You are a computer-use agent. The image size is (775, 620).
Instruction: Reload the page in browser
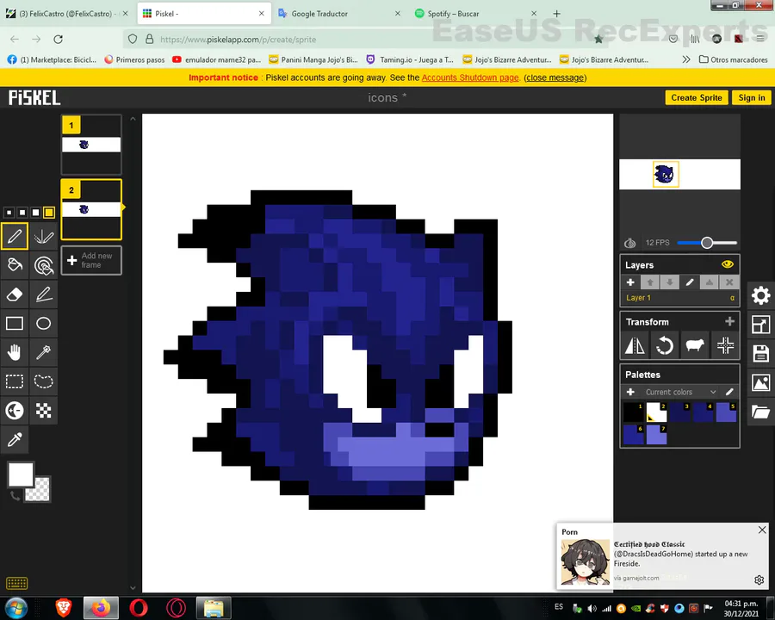[59, 39]
